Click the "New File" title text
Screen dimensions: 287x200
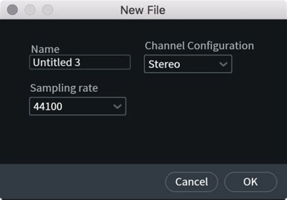click(x=143, y=10)
